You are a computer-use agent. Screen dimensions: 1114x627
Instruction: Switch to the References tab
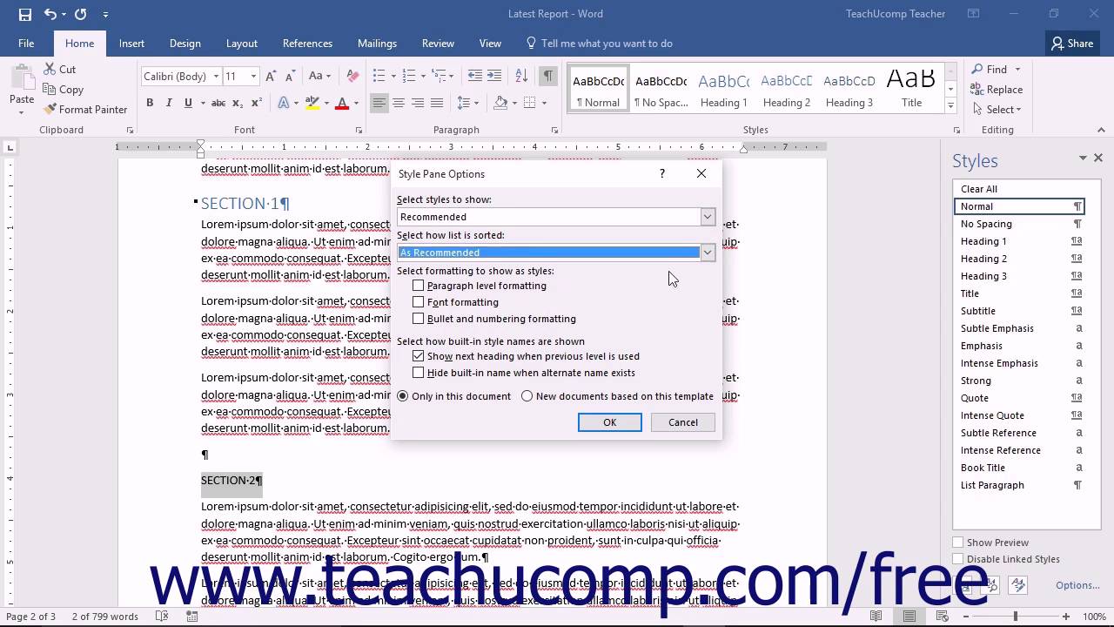pos(307,44)
